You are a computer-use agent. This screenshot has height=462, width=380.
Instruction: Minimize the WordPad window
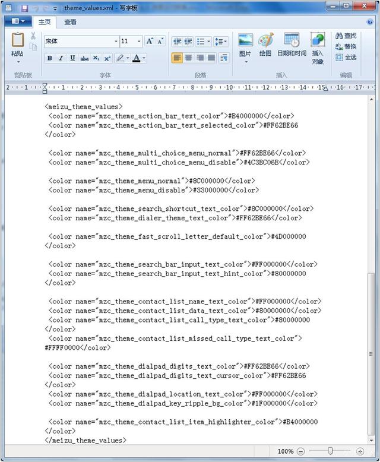click(x=334, y=6)
